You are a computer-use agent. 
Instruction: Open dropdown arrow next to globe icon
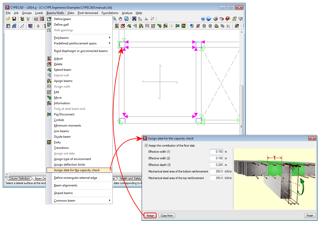point(212,19)
